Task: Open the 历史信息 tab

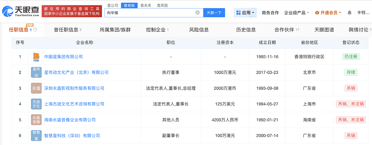Action: pos(246,30)
